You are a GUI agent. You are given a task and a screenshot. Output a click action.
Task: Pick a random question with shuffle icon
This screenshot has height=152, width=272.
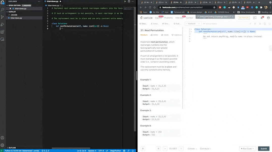158,148
